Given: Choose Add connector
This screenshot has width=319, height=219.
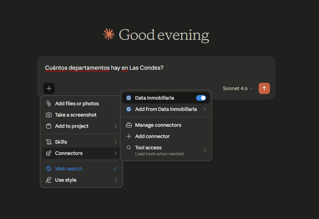Looking at the screenshot, I should (166, 136).
